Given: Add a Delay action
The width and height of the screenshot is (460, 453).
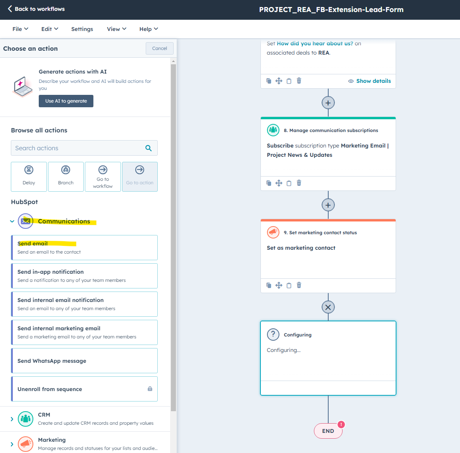Looking at the screenshot, I should (x=29, y=177).
